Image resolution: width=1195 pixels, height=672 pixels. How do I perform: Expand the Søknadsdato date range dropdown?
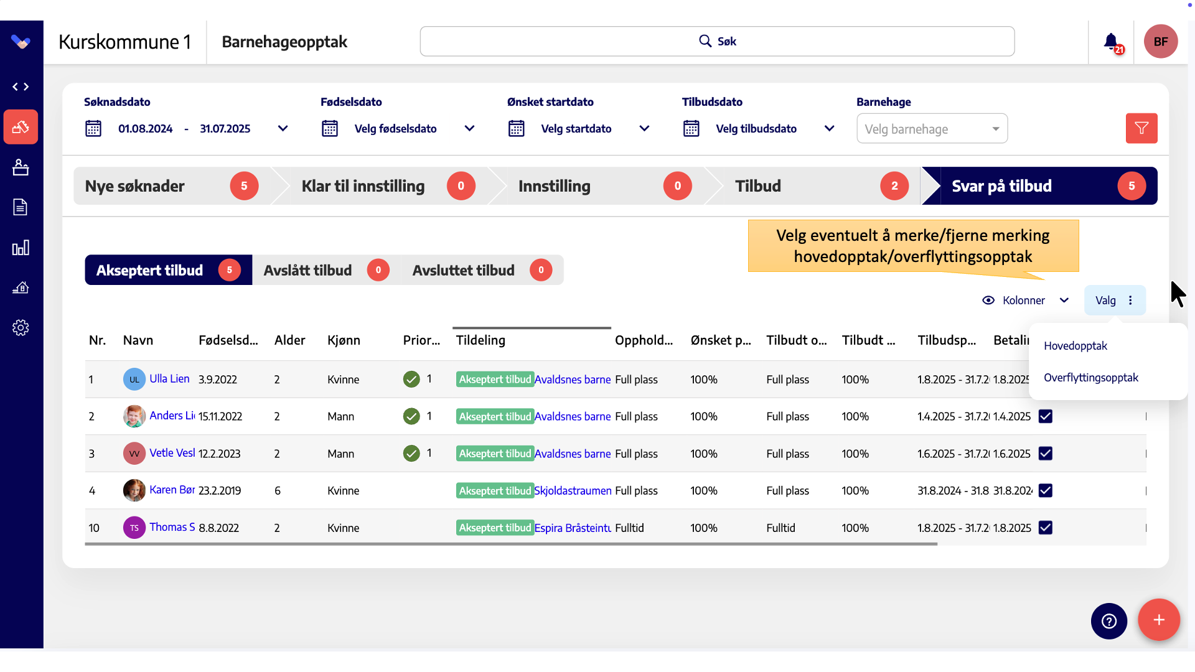tap(283, 129)
